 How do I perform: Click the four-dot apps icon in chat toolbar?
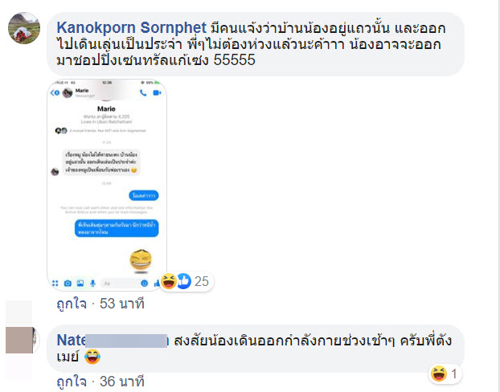click(55, 283)
